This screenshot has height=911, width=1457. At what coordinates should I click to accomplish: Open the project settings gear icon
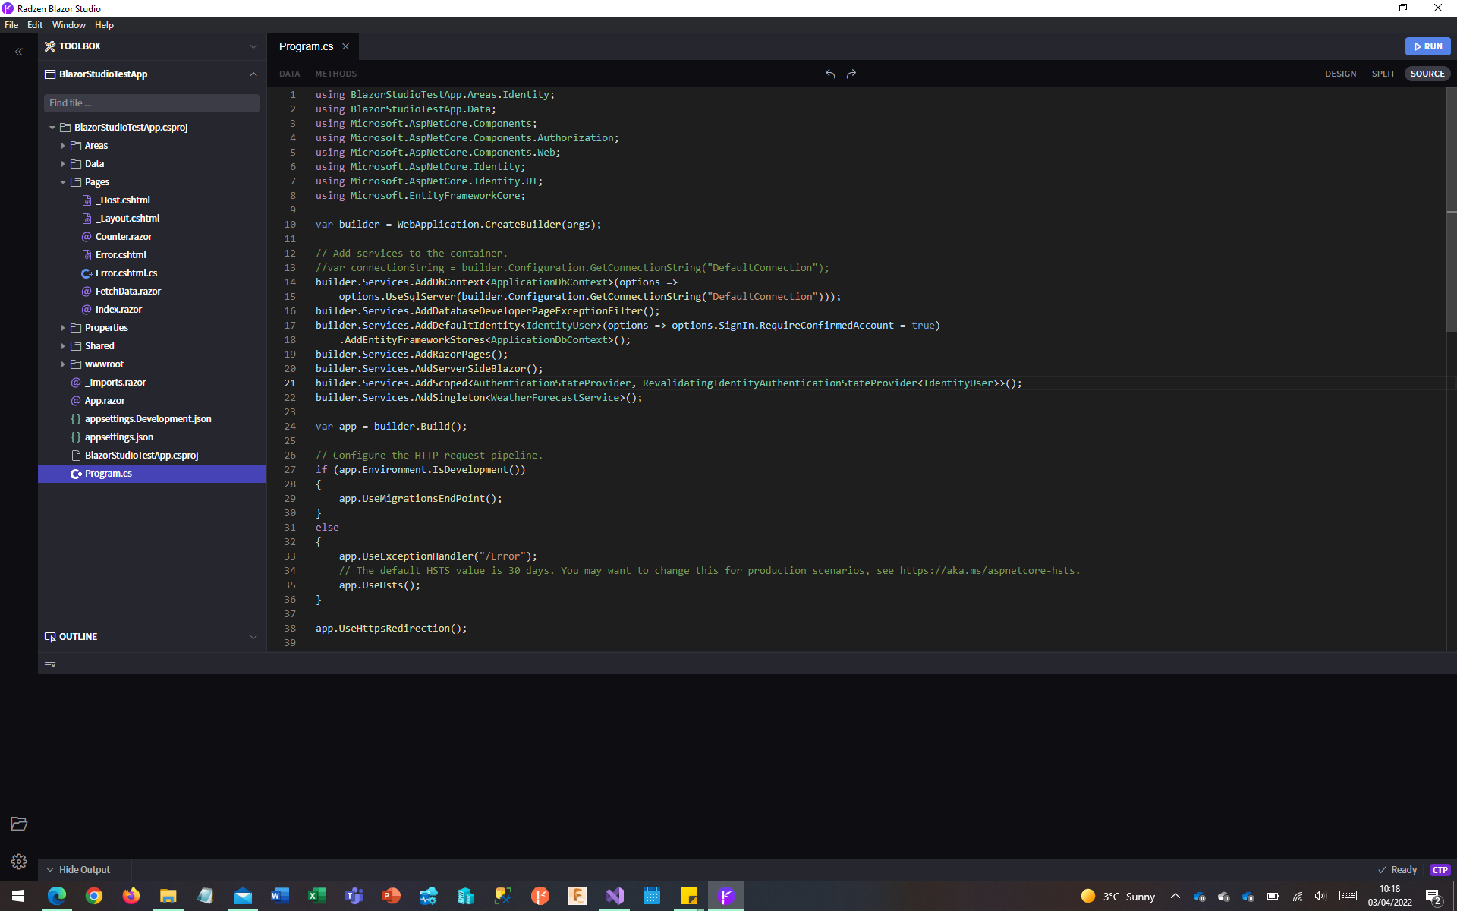click(18, 862)
